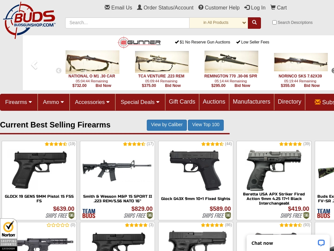Open Customer Help question mark icon
The height and width of the screenshot is (251, 334).
(x=201, y=8)
